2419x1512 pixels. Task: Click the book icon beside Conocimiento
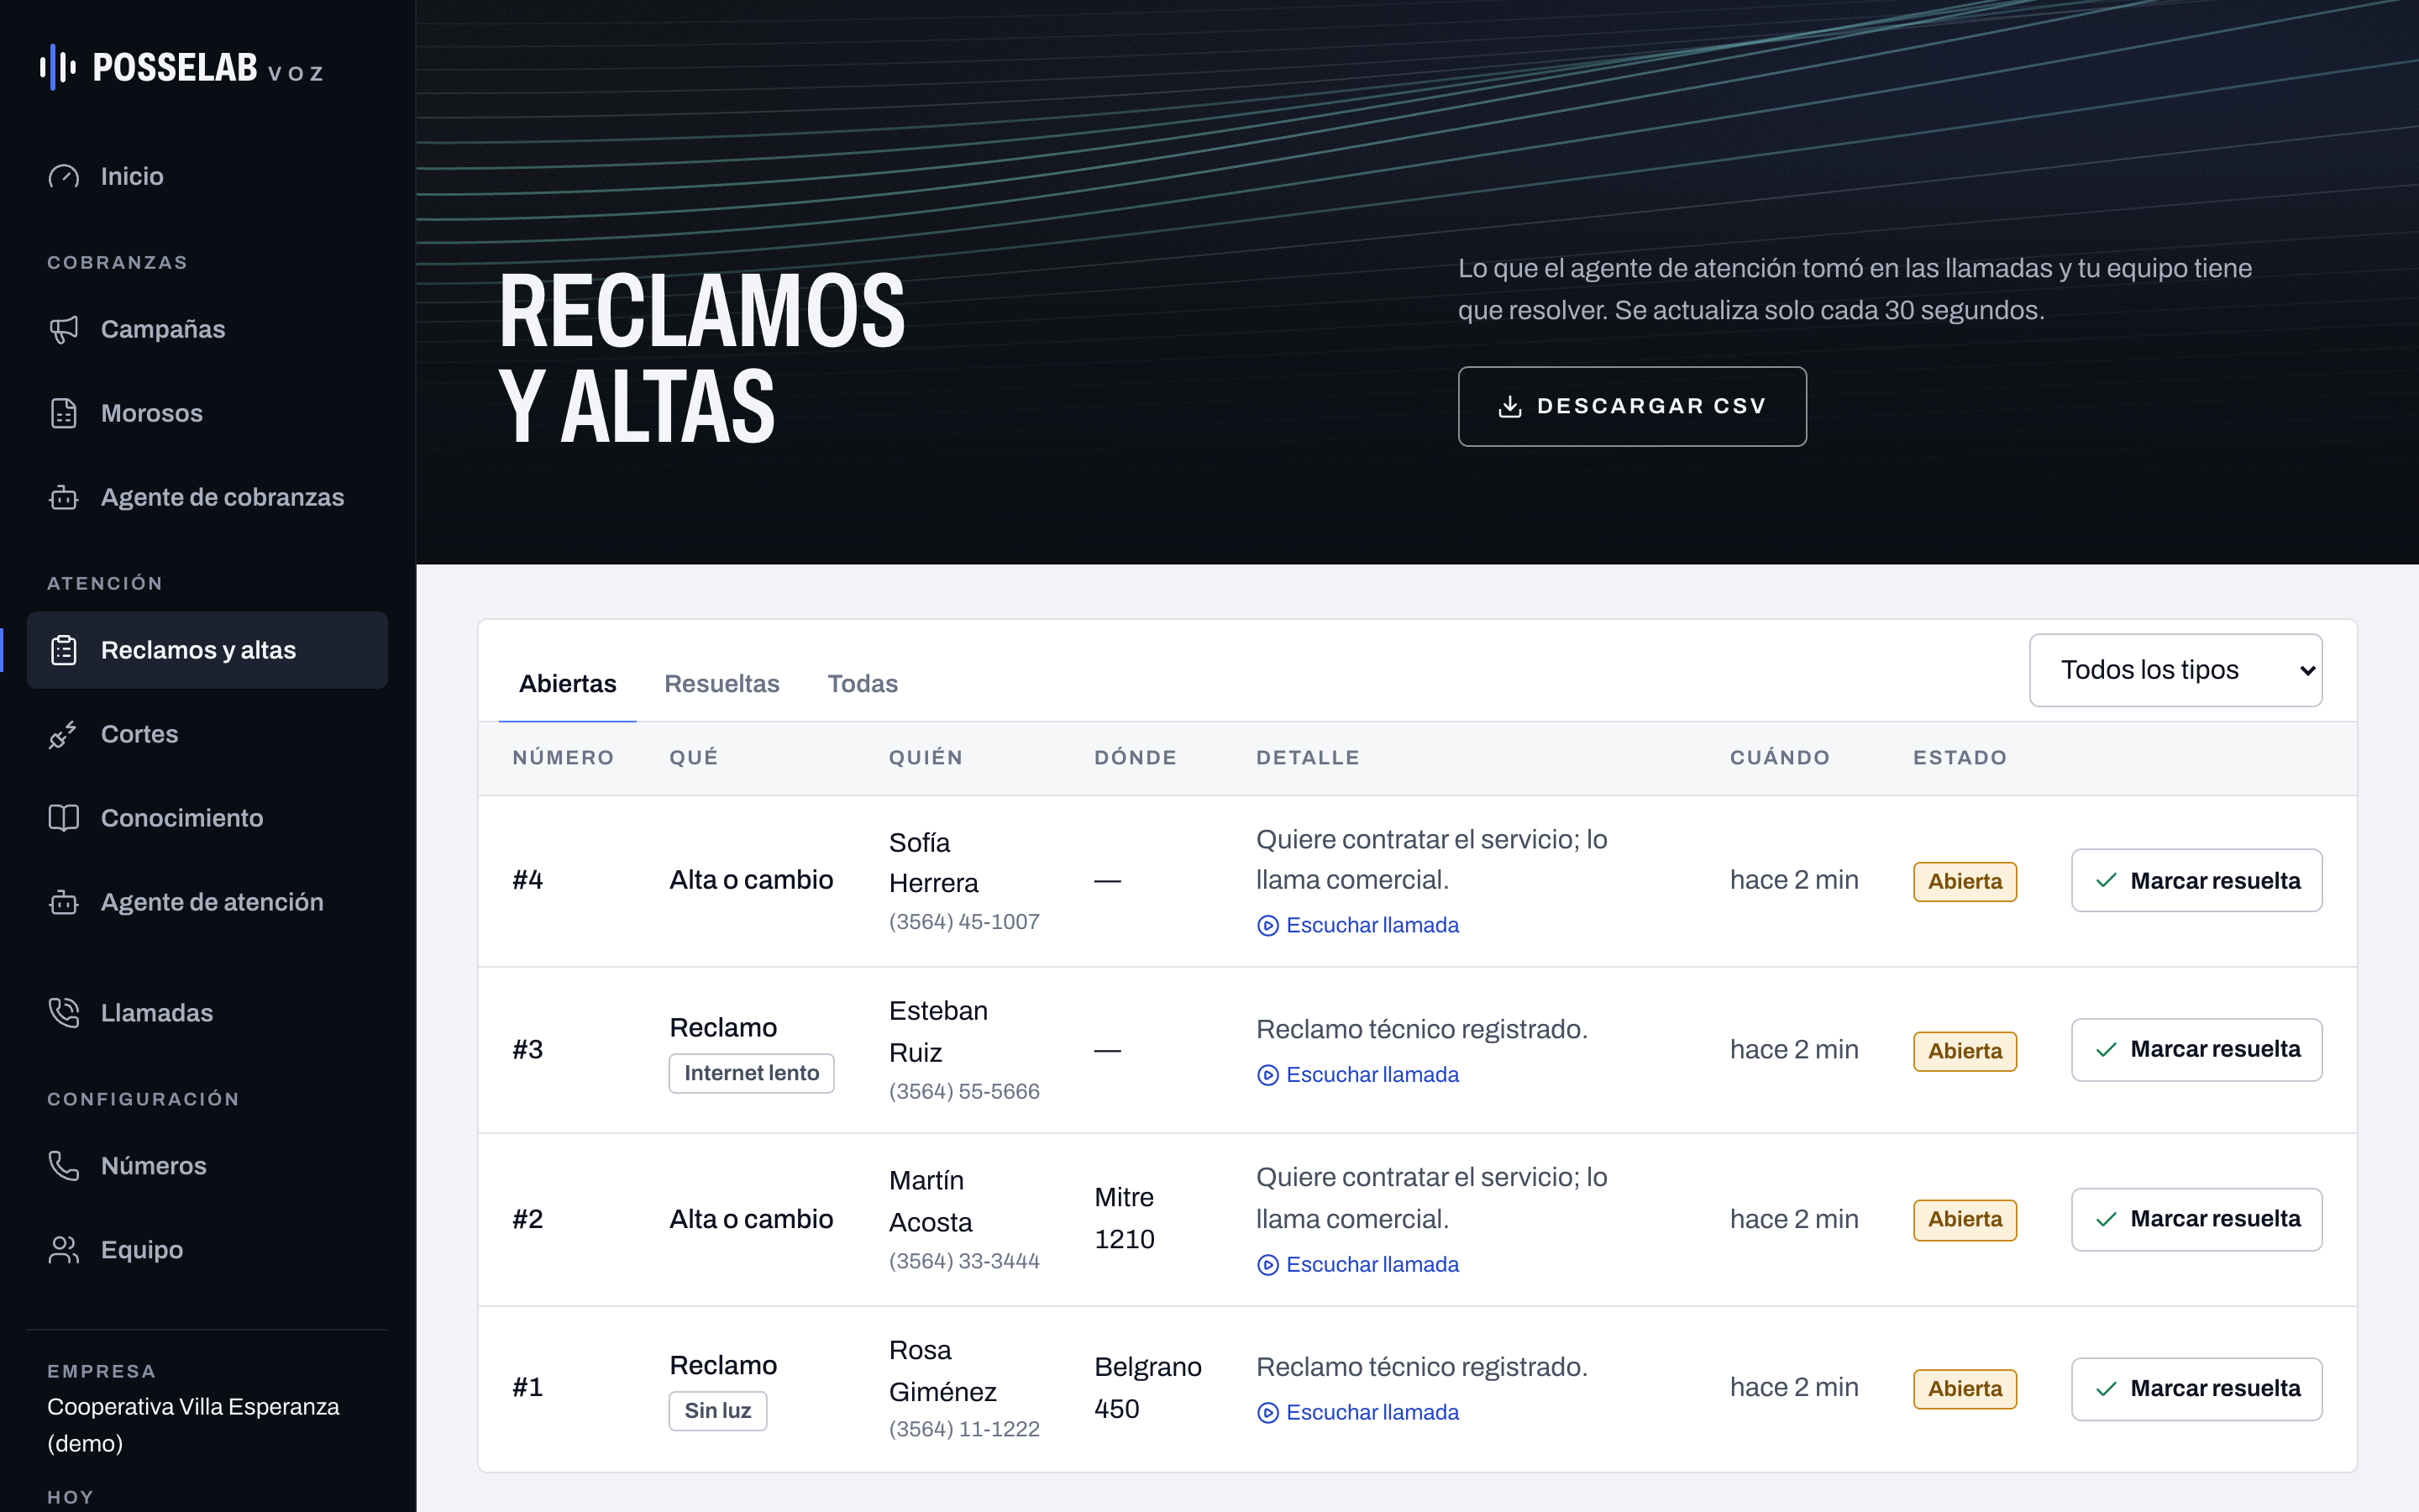tap(64, 819)
